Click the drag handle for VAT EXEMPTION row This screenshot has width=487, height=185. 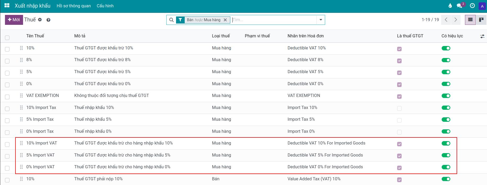(x=21, y=96)
